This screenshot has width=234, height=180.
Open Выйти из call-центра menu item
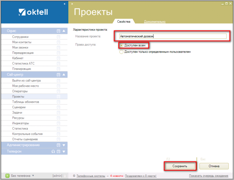26,80
